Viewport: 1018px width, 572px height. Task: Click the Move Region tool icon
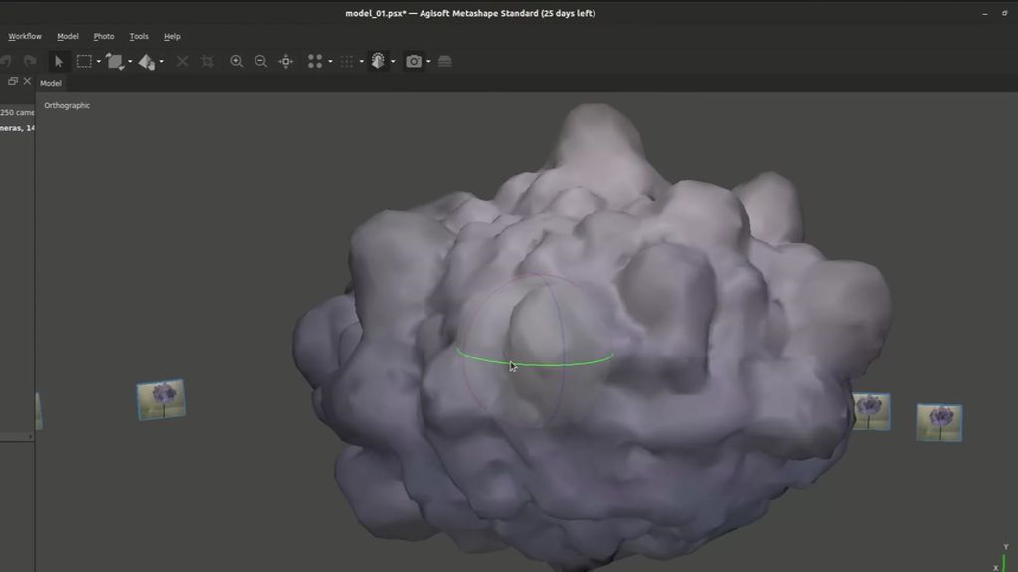[114, 62]
